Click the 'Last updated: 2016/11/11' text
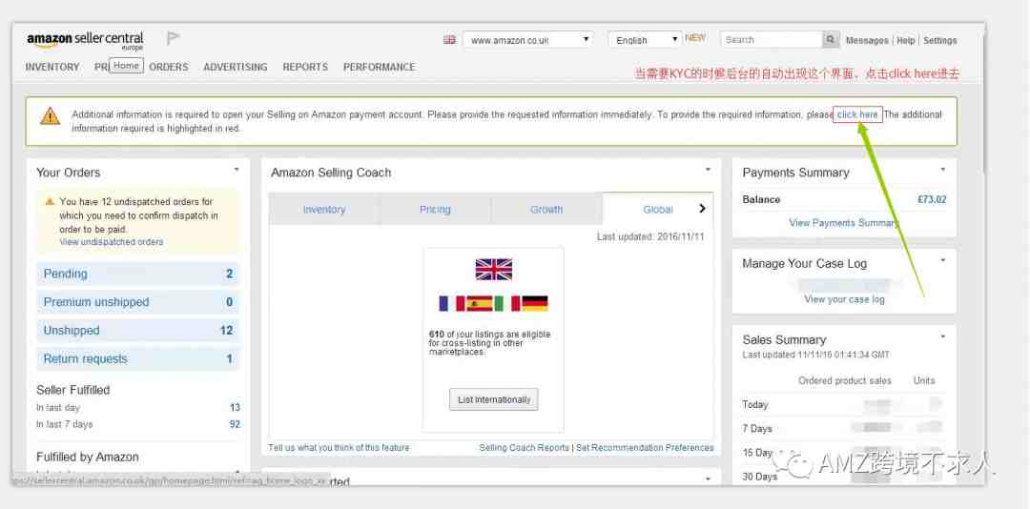Screen dimensions: 1030x509 [649, 236]
